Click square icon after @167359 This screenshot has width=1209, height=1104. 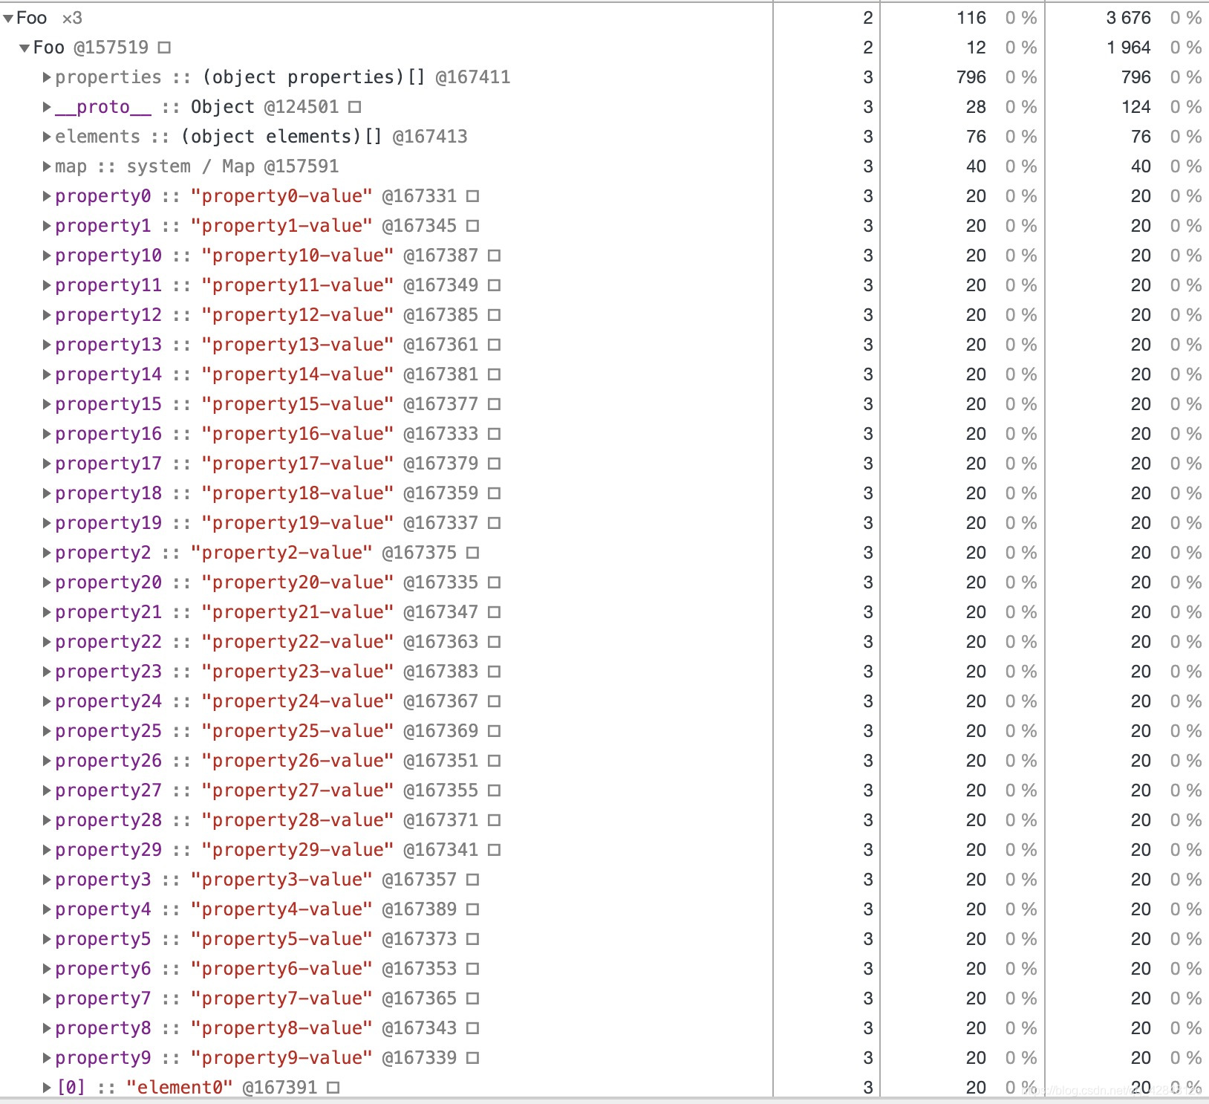[x=495, y=493]
